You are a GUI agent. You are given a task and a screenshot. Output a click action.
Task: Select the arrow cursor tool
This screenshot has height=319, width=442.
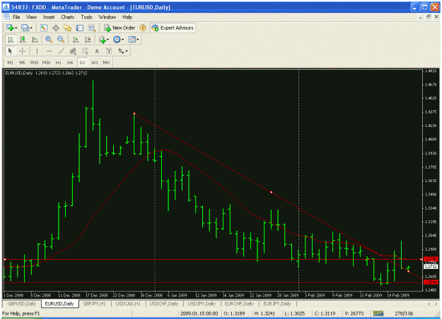11,51
